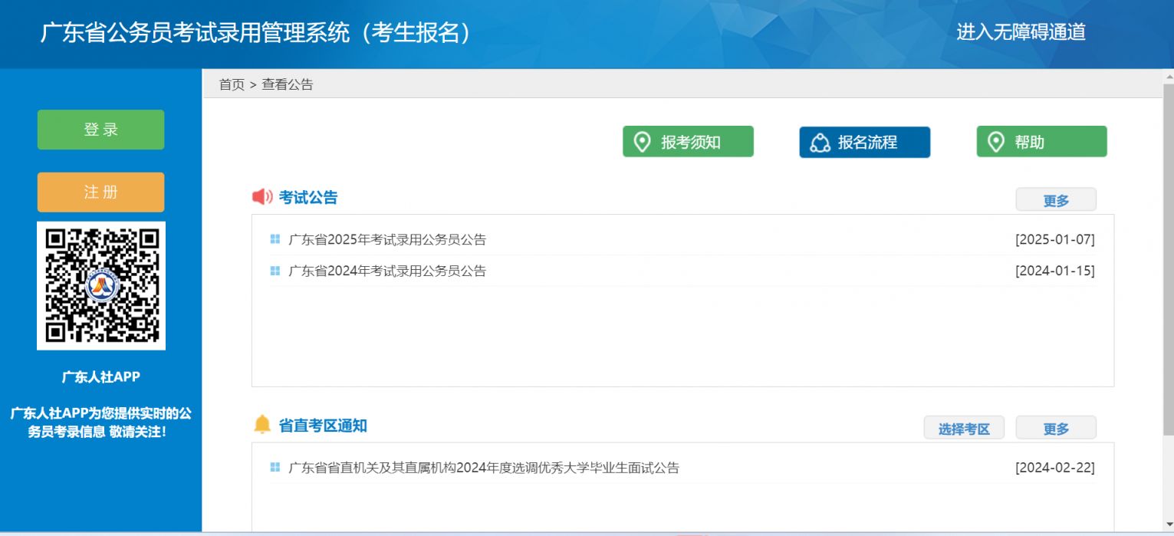This screenshot has height=536, width=1174.
Task: Show 更多 in 省直考区通知 section
Action: [x=1055, y=429]
